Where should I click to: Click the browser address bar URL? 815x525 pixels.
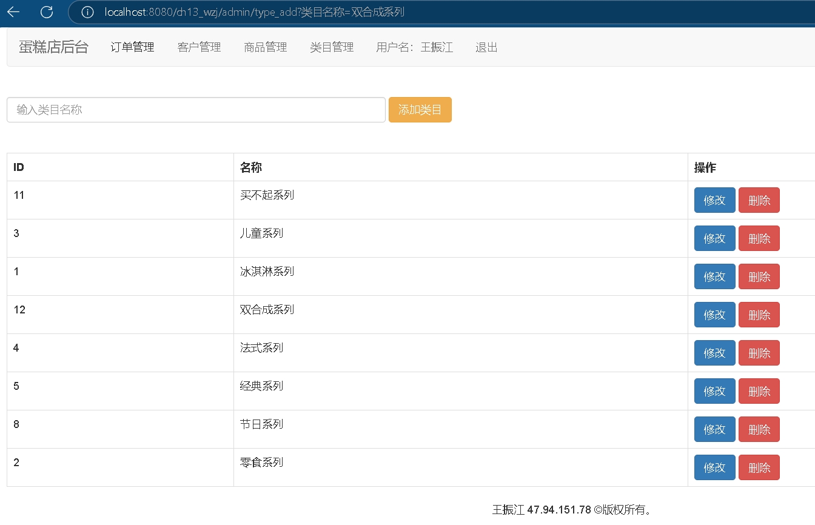pyautogui.click(x=255, y=12)
